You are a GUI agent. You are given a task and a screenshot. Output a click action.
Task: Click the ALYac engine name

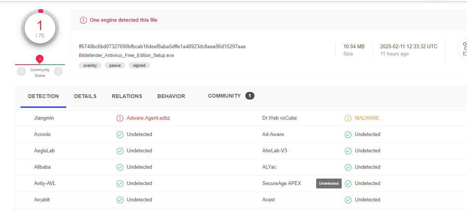coord(269,167)
